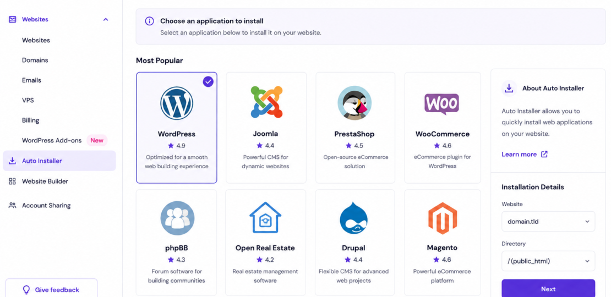The height and width of the screenshot is (297, 611).
Task: Click 'Choose an application to install' heading
Action: 212,21
